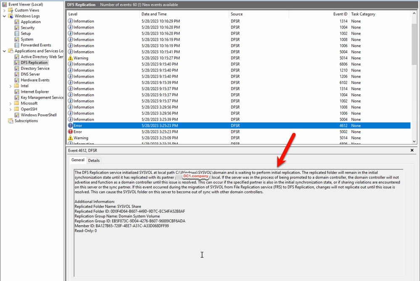Click the info icon of event 6102
Screen dimensions: 420x281
[x=71, y=82]
